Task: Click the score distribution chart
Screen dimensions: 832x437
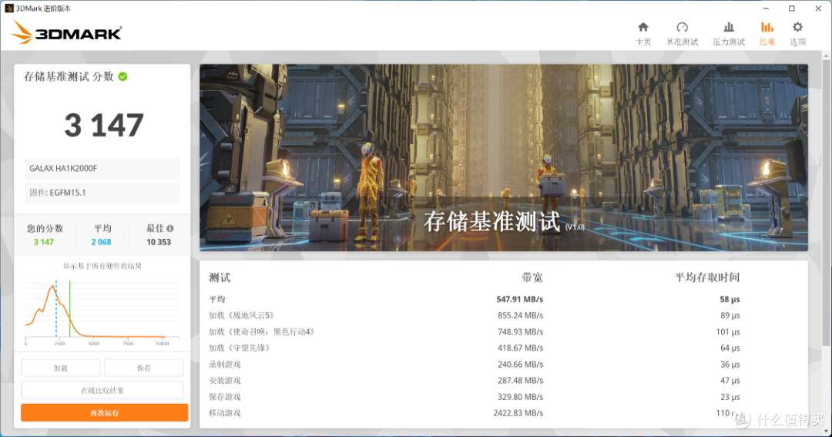Action: pos(102,312)
